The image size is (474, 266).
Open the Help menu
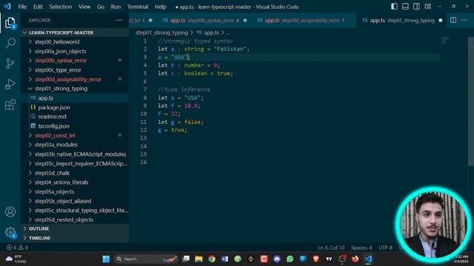click(161, 7)
